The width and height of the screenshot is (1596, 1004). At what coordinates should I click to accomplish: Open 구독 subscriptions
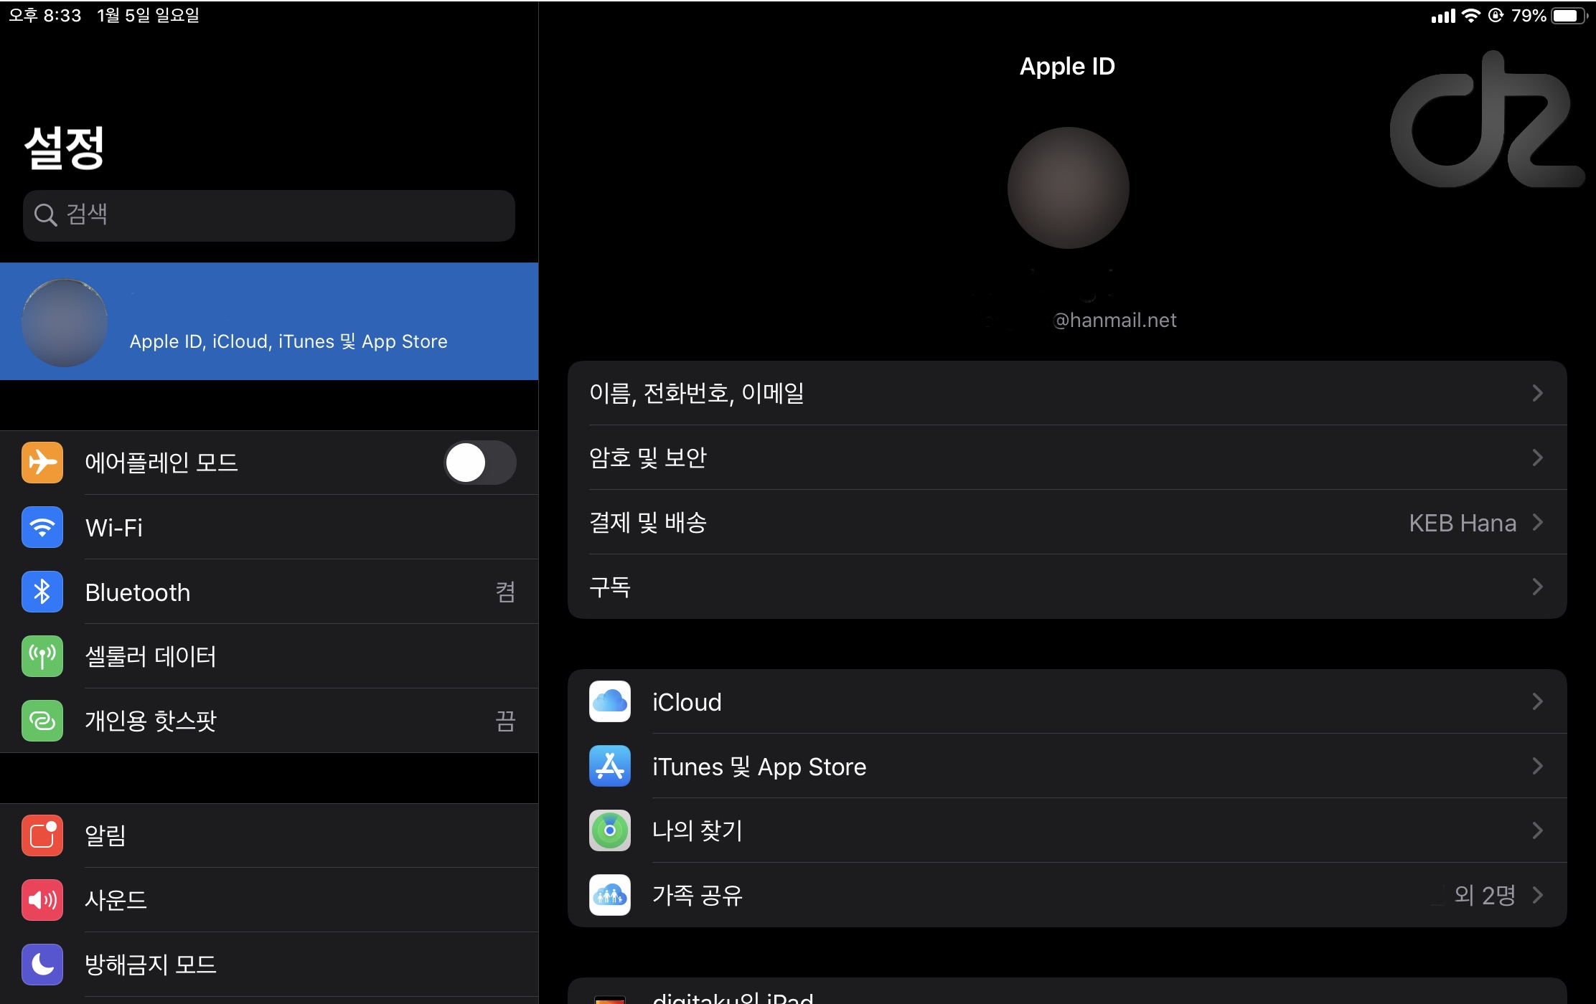(1067, 587)
